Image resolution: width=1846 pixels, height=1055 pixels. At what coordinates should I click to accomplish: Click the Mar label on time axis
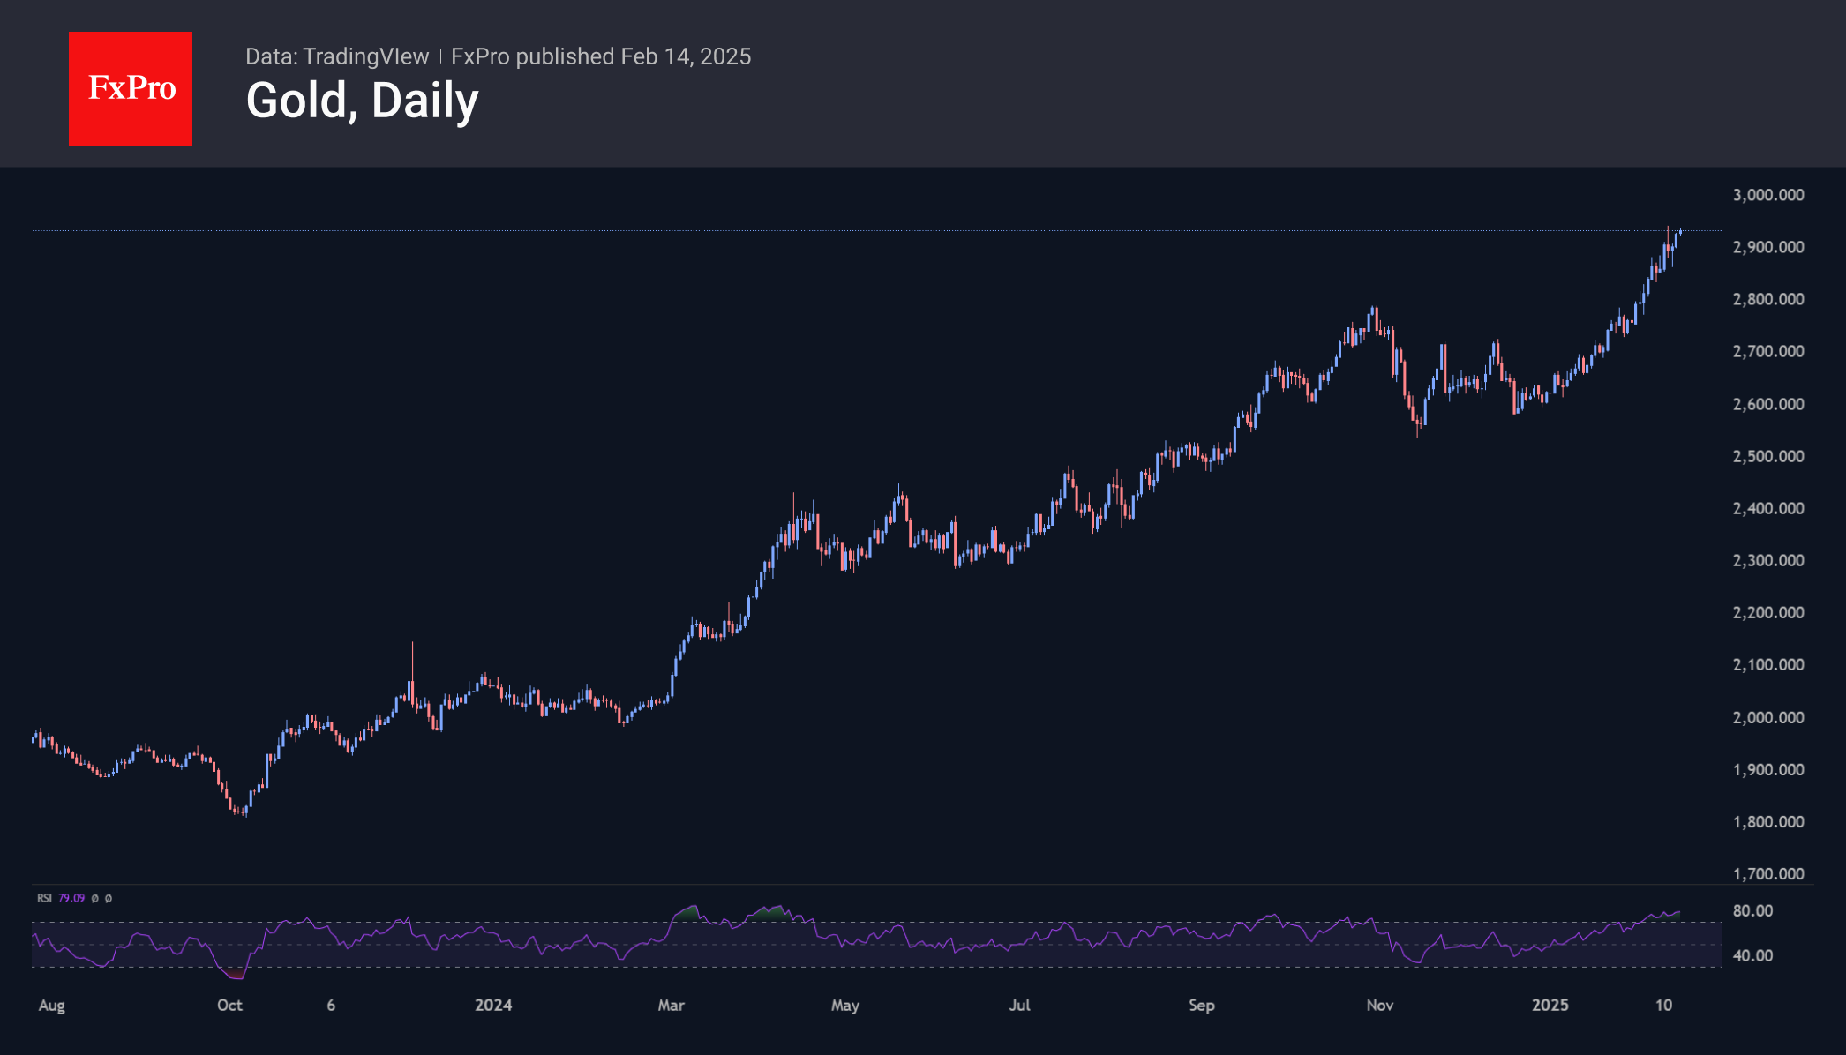(671, 1005)
